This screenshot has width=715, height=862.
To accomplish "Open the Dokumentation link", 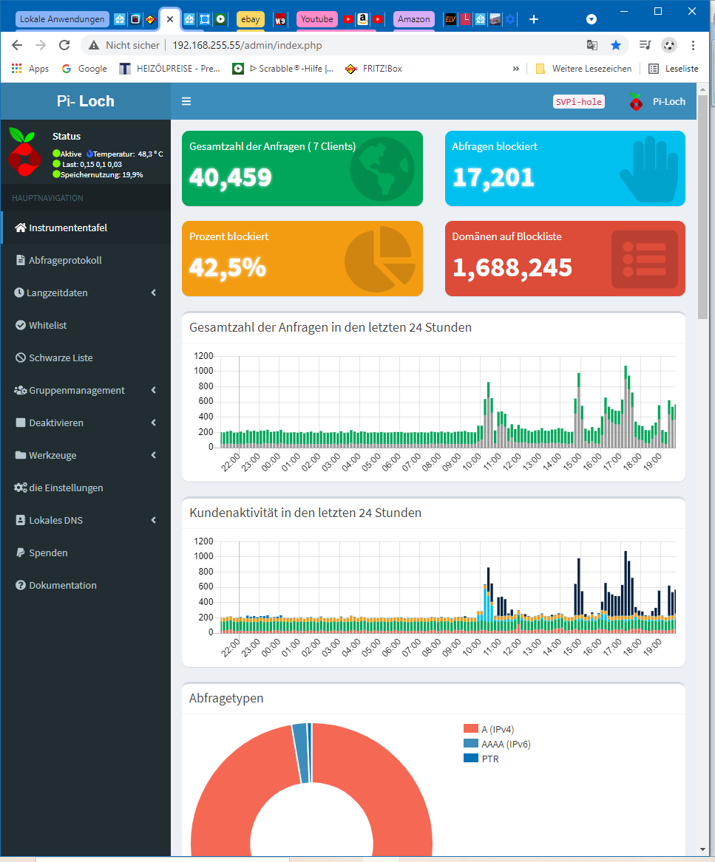I will 86,585.
